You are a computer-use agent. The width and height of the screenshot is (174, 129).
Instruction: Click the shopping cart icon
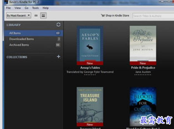103,15
